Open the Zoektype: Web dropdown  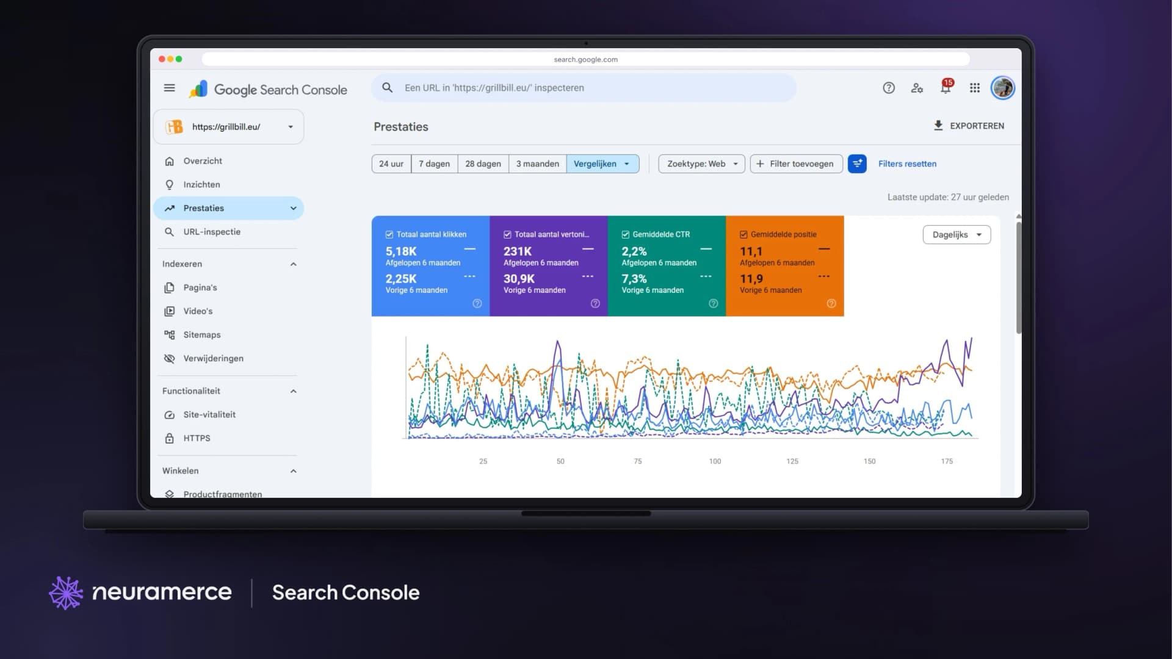701,164
